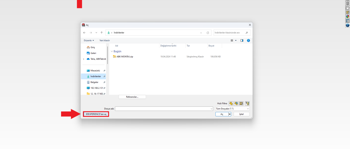Click the Aç button
Viewport: 350px width, 149px height.
coord(222,114)
